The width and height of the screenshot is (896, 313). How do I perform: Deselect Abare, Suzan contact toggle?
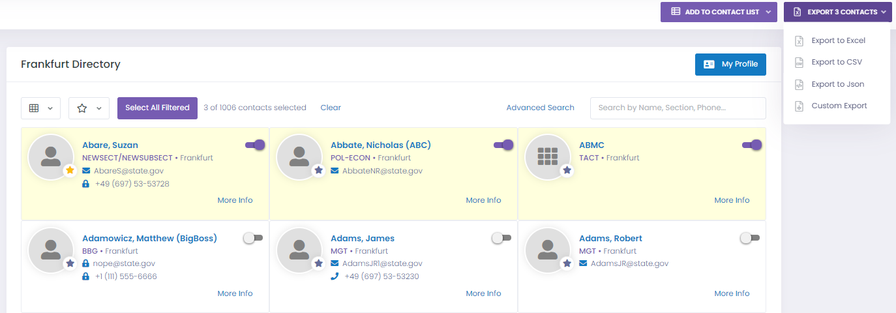255,145
